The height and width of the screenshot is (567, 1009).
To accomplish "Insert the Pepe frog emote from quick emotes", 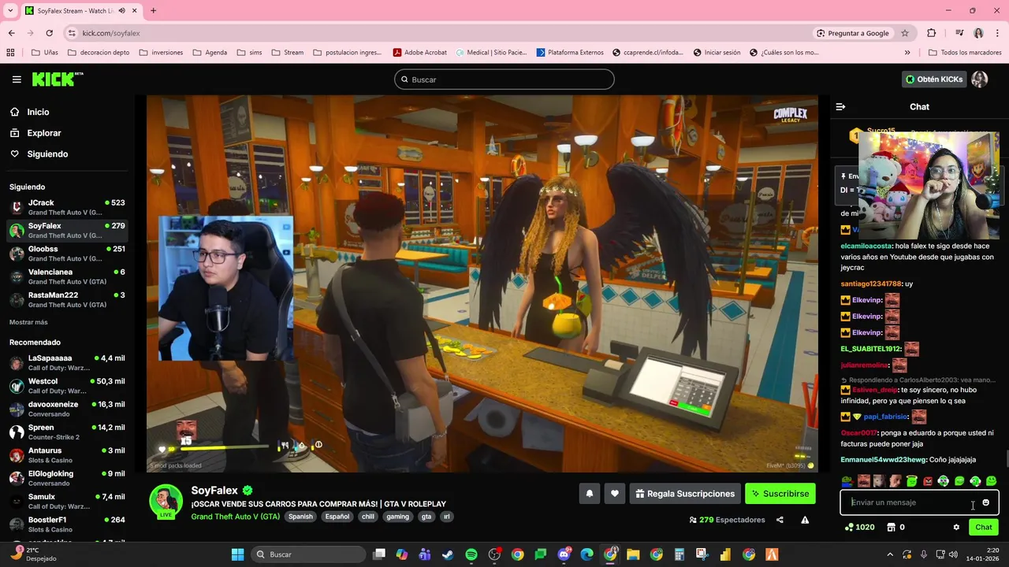I will [847, 481].
